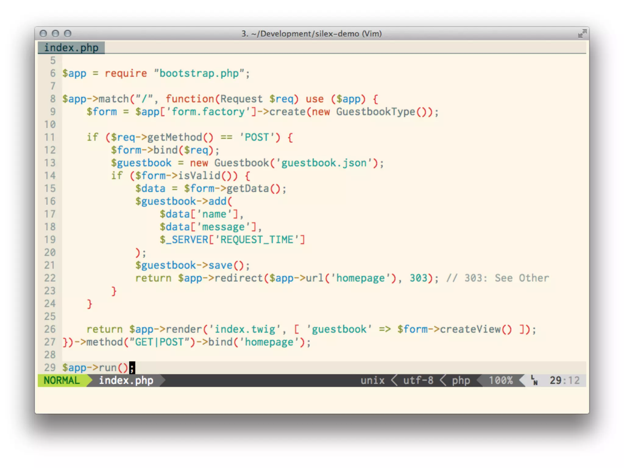The width and height of the screenshot is (624, 468).
Task: Click the "303: See Other" comment
Action: (506, 278)
